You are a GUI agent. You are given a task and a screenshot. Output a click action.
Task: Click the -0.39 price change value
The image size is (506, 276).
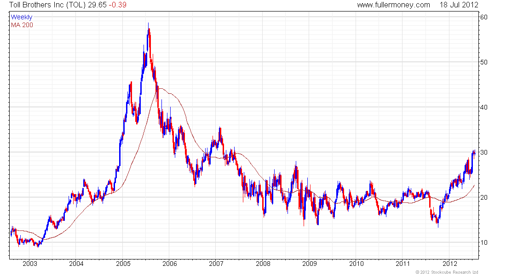pos(117,5)
